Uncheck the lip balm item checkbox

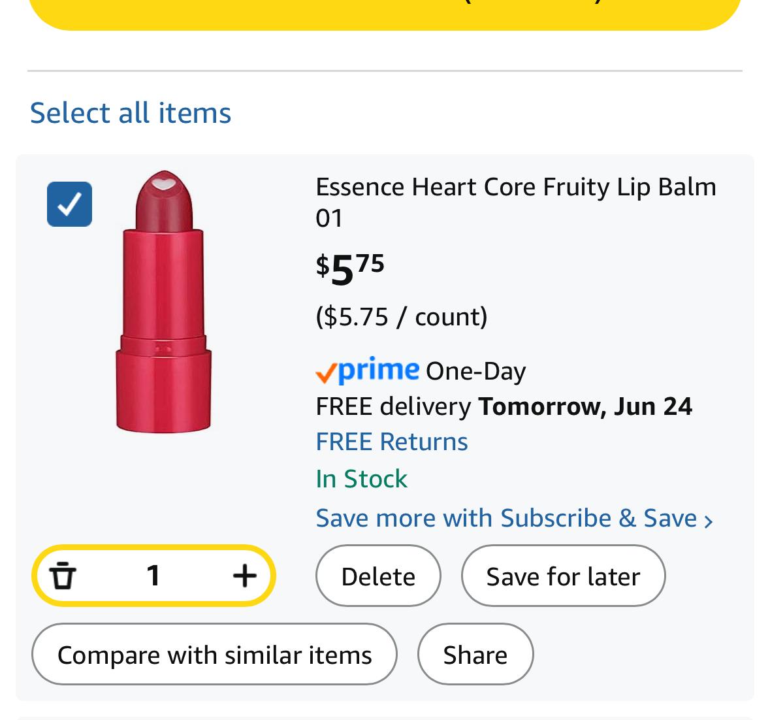(x=69, y=205)
